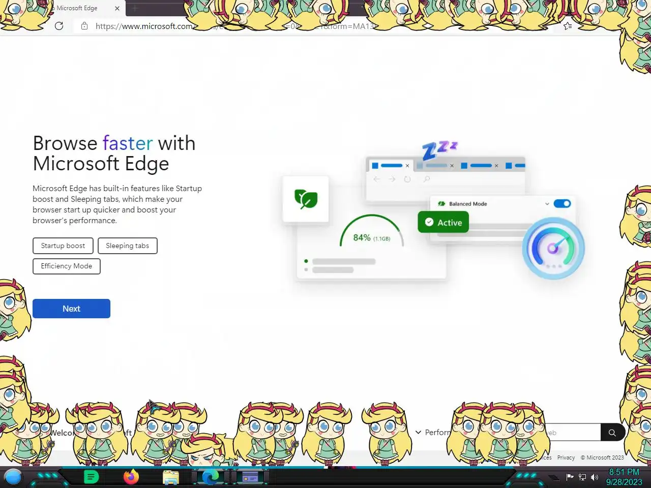Open the green chat app on taskbar
The width and height of the screenshot is (651, 488).
(x=91, y=477)
